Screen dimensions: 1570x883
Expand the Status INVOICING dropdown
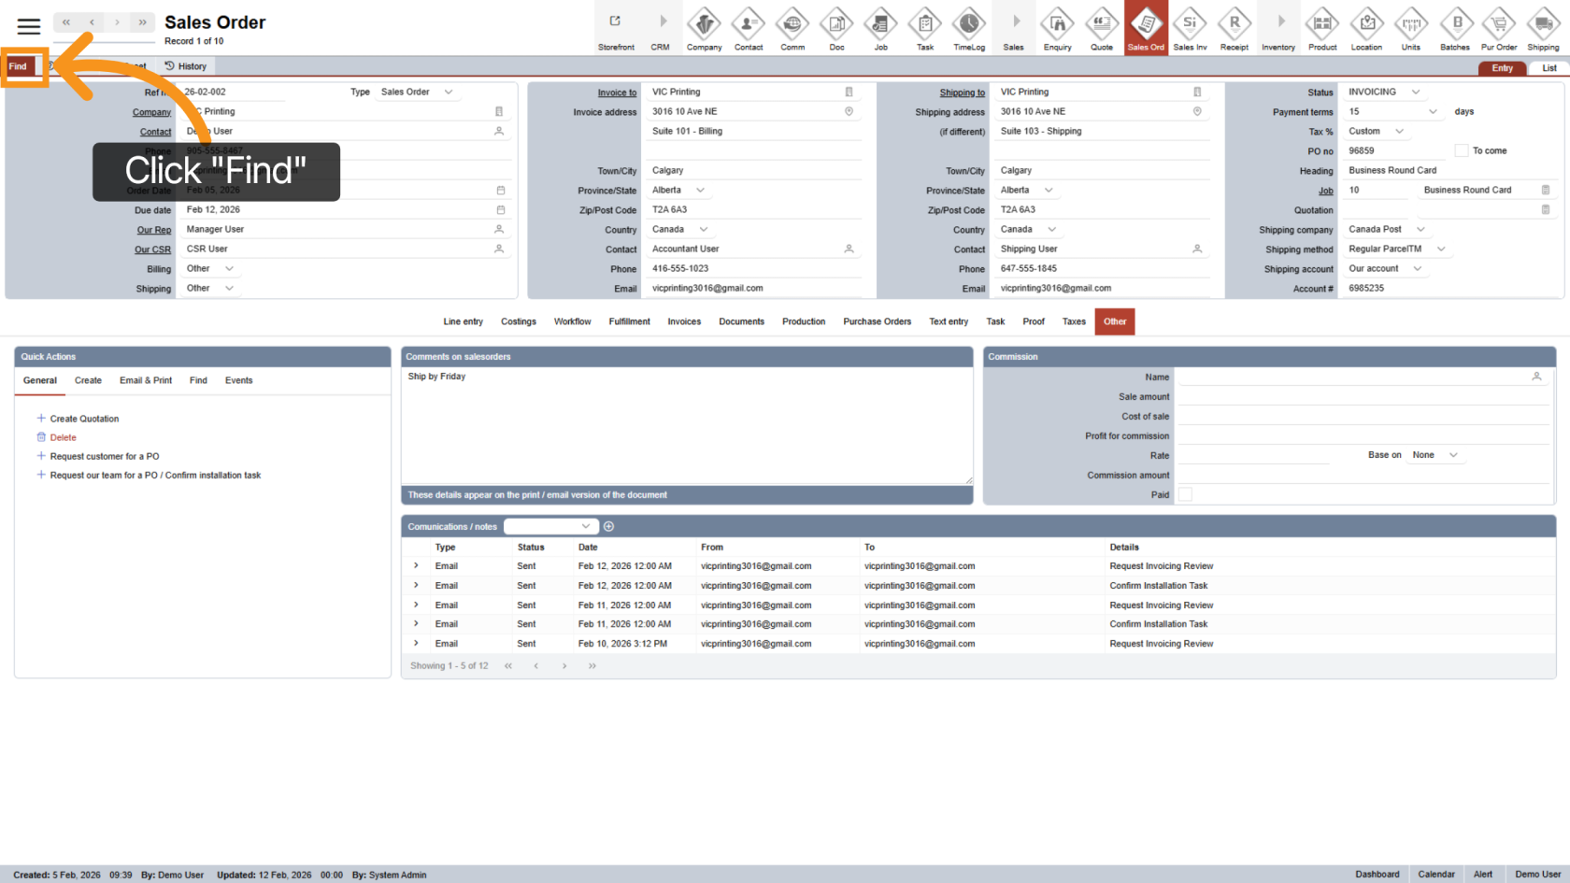click(x=1415, y=92)
